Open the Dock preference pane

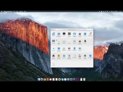pos(64,34)
